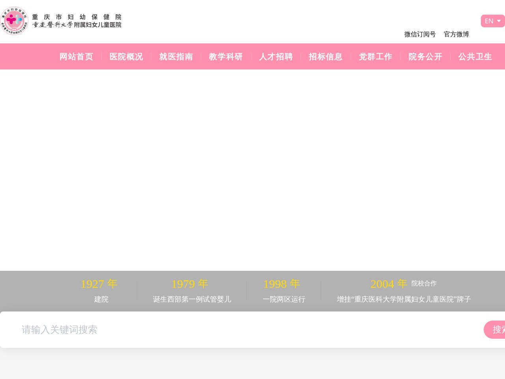Open the EN language dropdown
Image resolution: width=505 pixels, height=379 pixels.
[x=492, y=21]
